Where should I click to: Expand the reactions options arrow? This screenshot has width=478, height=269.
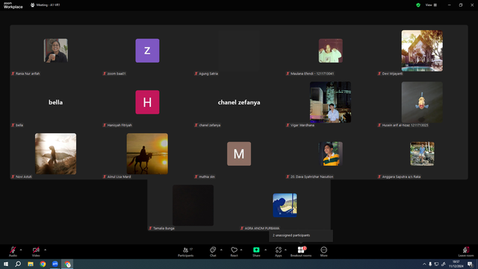[241, 250]
